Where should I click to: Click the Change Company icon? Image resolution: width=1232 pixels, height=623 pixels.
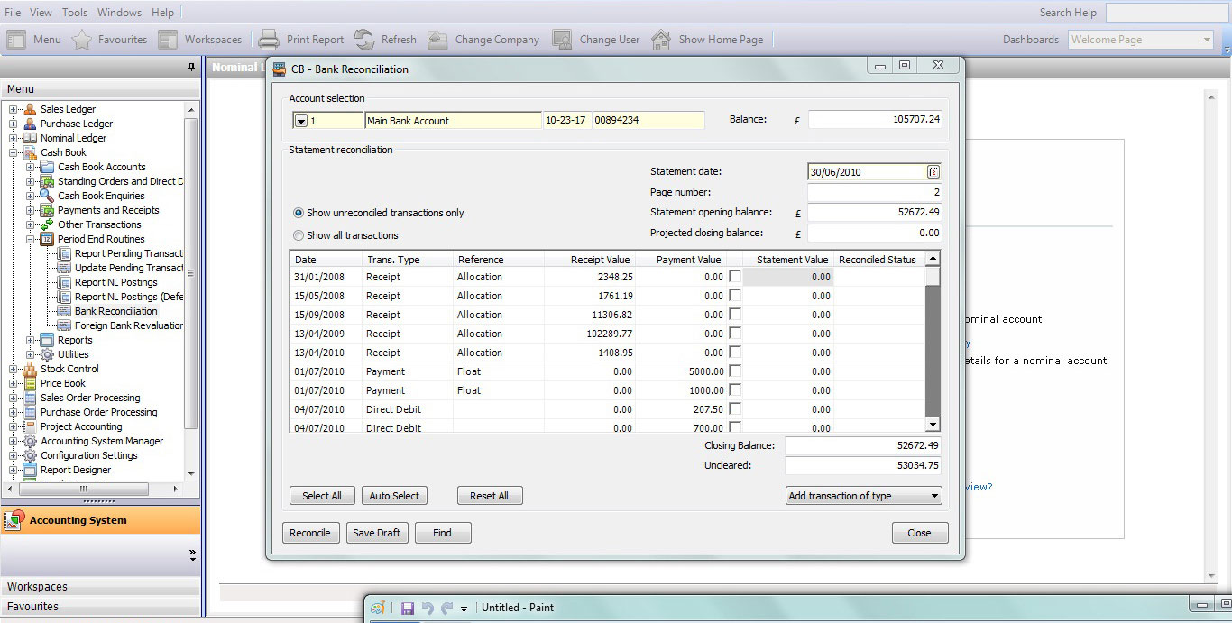coord(437,40)
